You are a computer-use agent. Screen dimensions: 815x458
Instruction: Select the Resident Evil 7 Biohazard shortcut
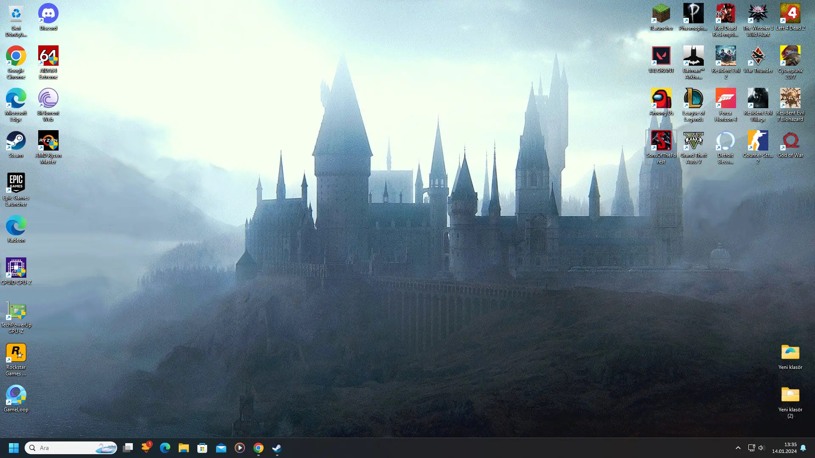(x=790, y=105)
